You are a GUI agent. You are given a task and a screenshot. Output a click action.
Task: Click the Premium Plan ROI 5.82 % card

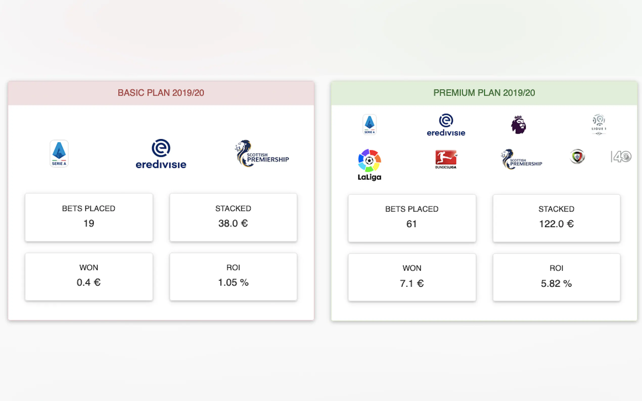(556, 277)
